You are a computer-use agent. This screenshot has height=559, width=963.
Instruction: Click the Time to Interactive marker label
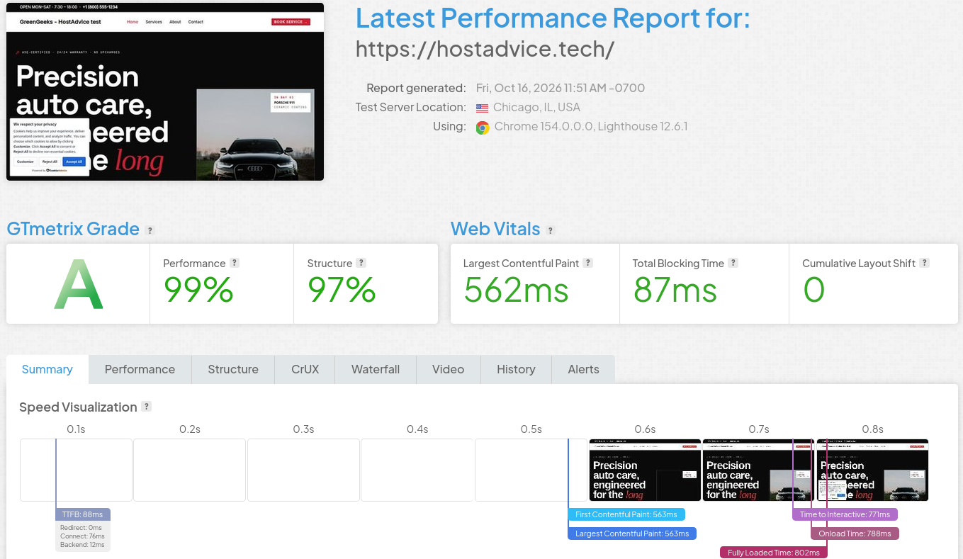[845, 514]
